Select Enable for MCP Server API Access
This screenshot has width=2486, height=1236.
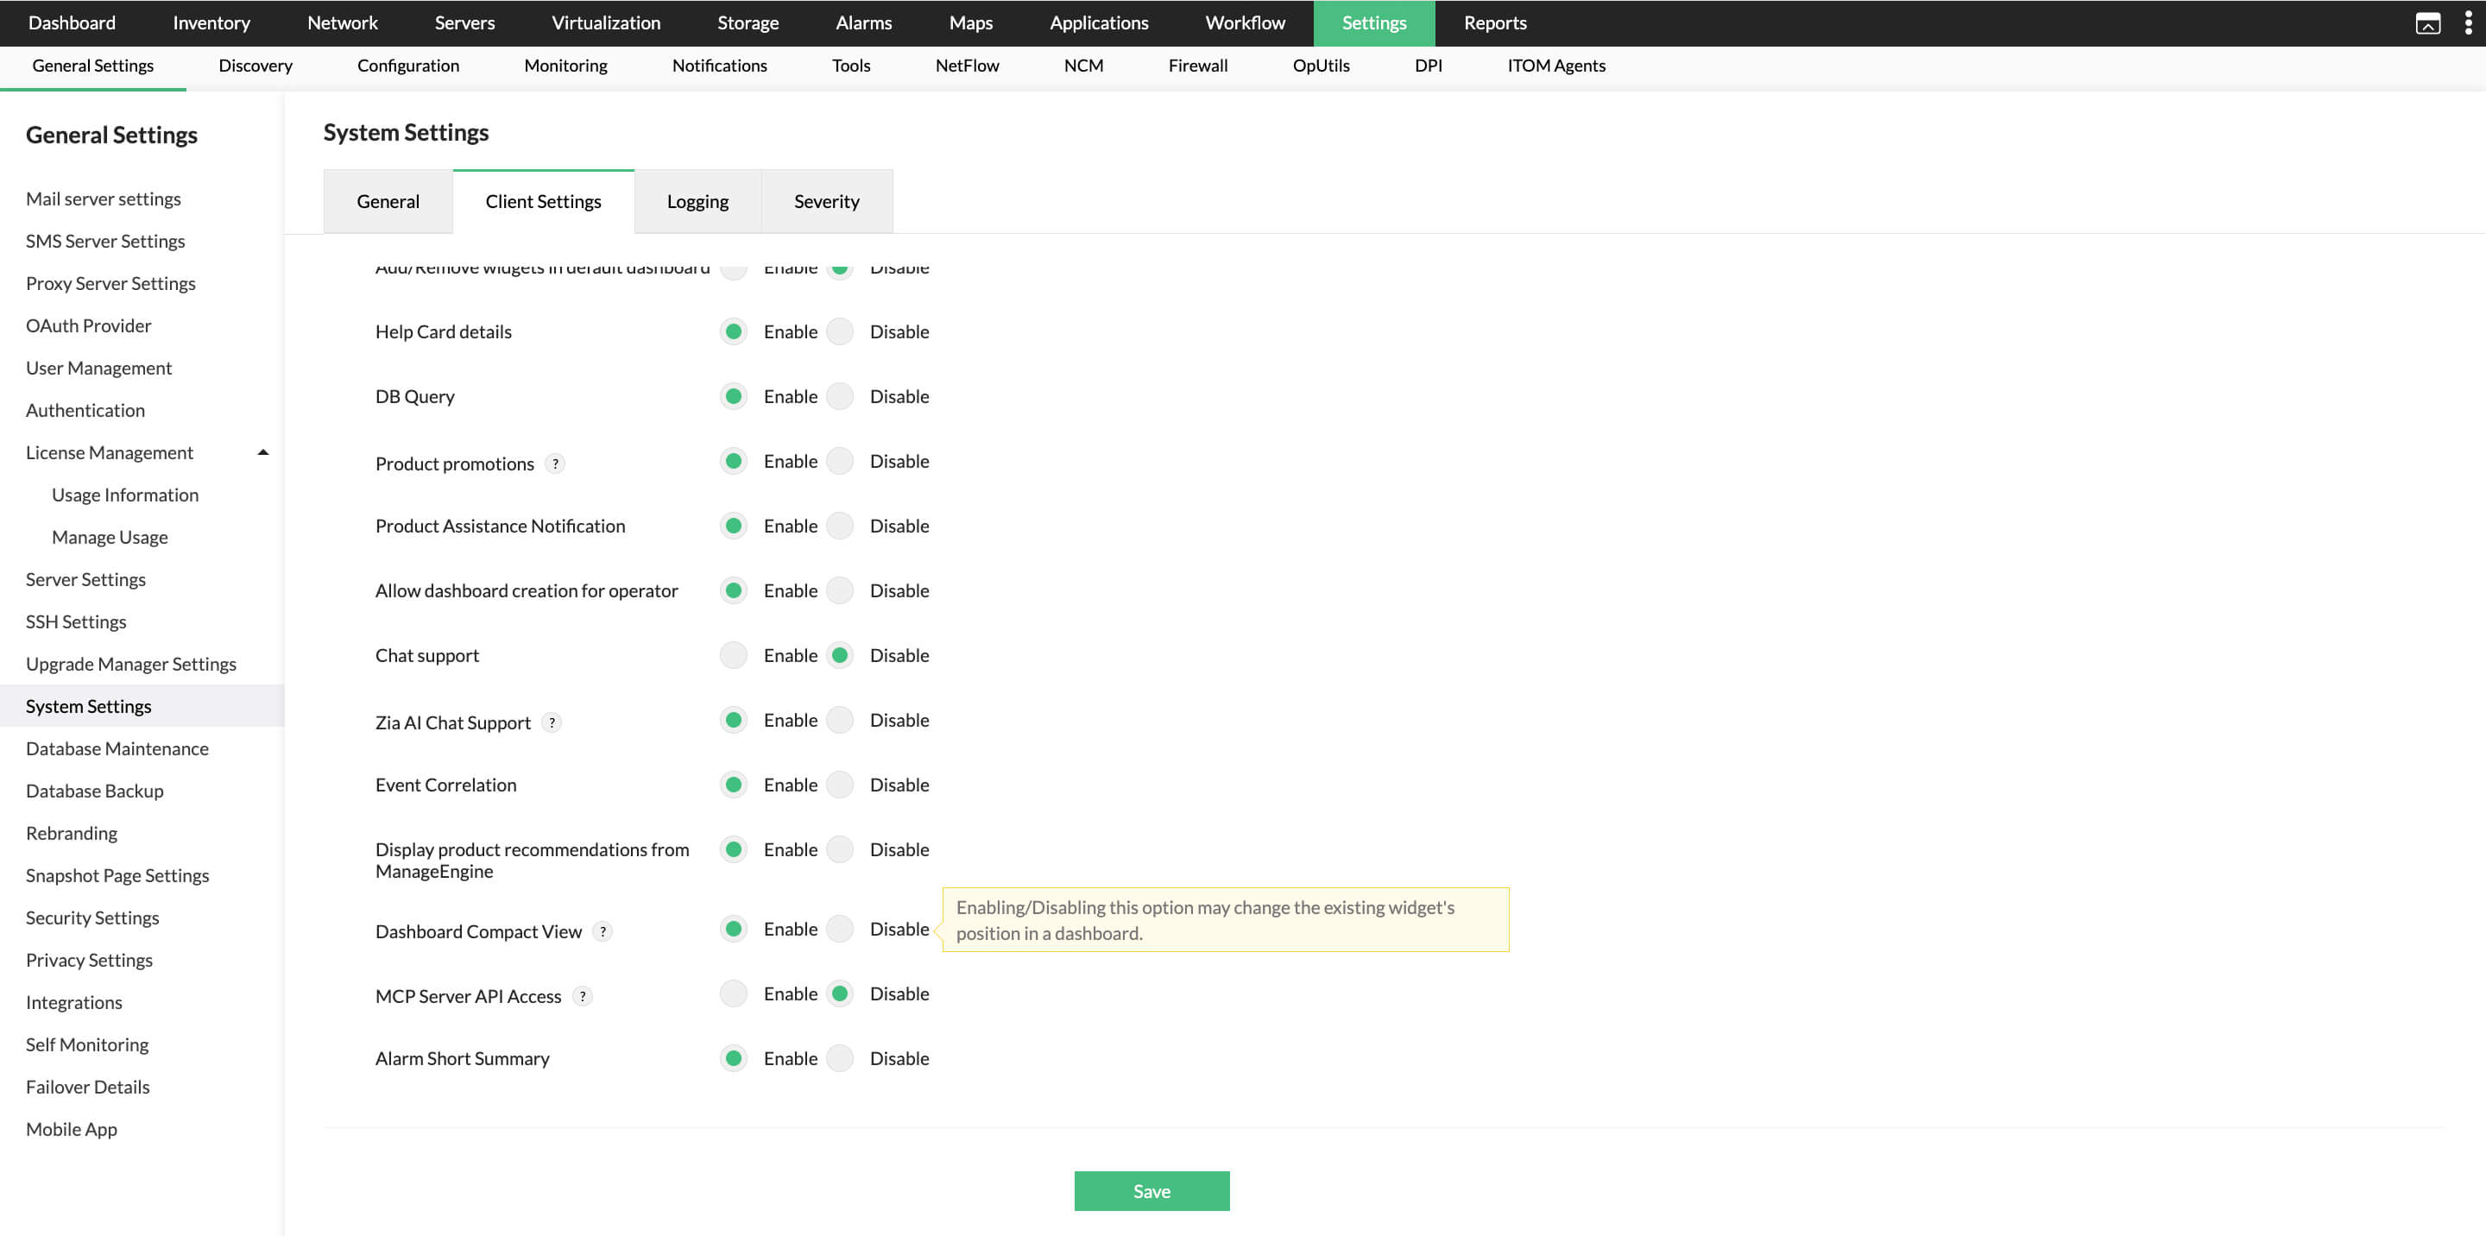pos(734,993)
